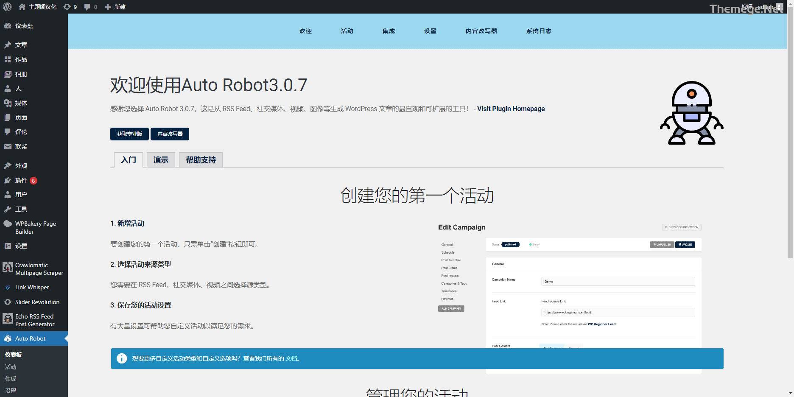Click the 工具 wrench icon

8,209
